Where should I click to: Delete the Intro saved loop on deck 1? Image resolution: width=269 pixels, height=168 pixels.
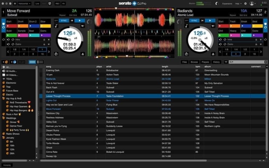pos(49,40)
